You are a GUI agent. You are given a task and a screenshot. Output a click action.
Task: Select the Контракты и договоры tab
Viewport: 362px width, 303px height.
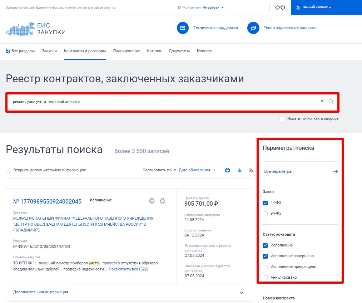click(x=85, y=51)
